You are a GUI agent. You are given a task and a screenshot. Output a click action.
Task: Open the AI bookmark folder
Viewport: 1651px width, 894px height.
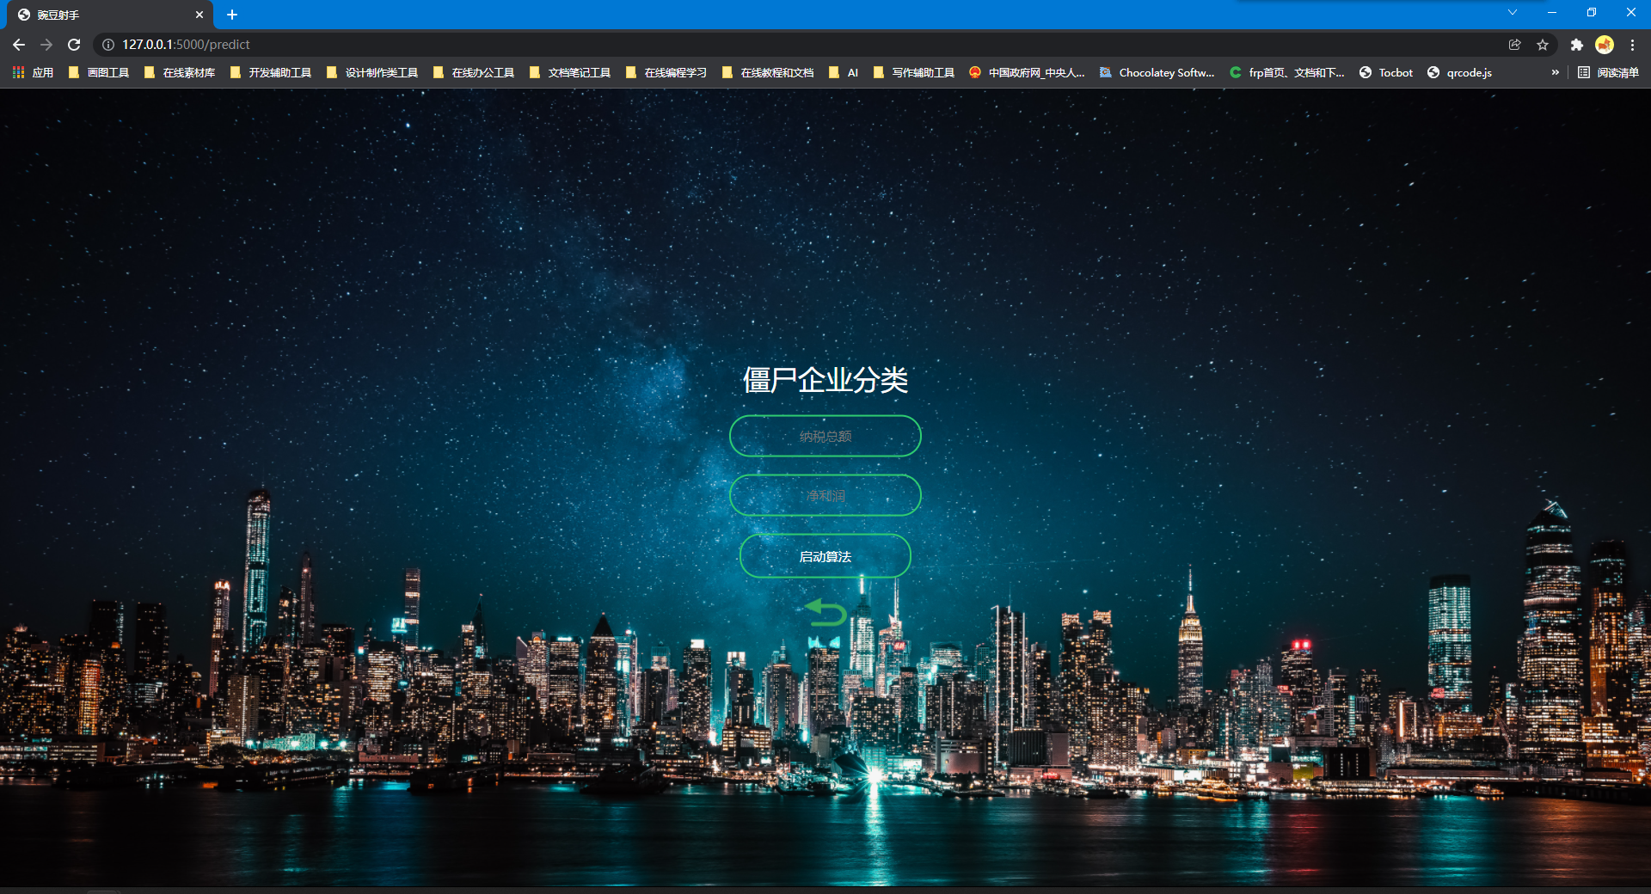tap(844, 72)
